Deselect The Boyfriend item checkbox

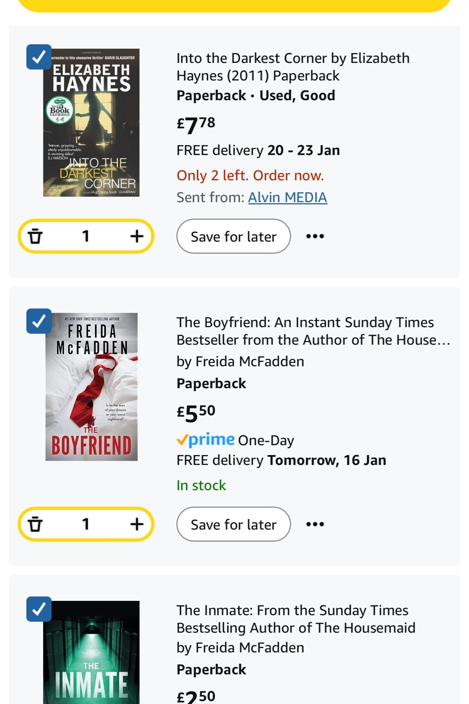39,321
